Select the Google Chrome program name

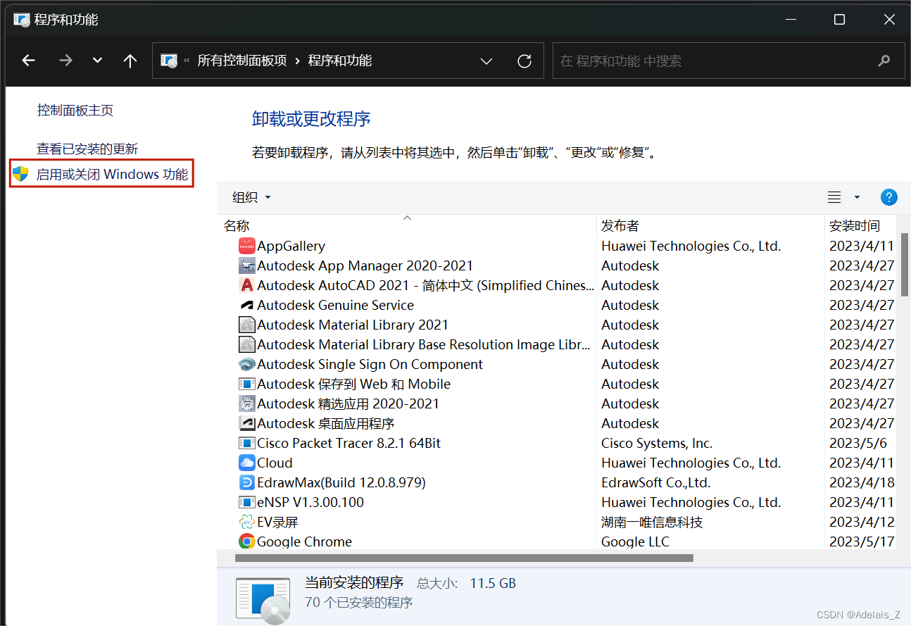(304, 542)
